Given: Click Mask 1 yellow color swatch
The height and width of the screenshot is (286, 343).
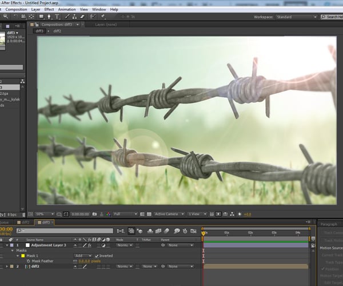Looking at the screenshot, I should coord(23,256).
